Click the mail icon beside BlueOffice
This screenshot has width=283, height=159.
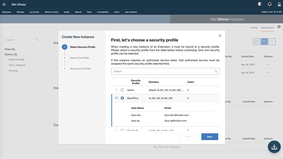(117, 98)
